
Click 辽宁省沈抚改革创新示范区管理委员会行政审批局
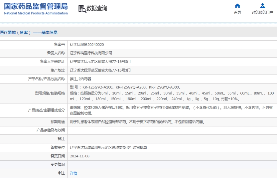pyautogui.click(x=108, y=147)
